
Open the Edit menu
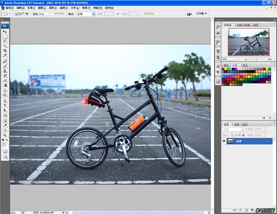(21, 8)
